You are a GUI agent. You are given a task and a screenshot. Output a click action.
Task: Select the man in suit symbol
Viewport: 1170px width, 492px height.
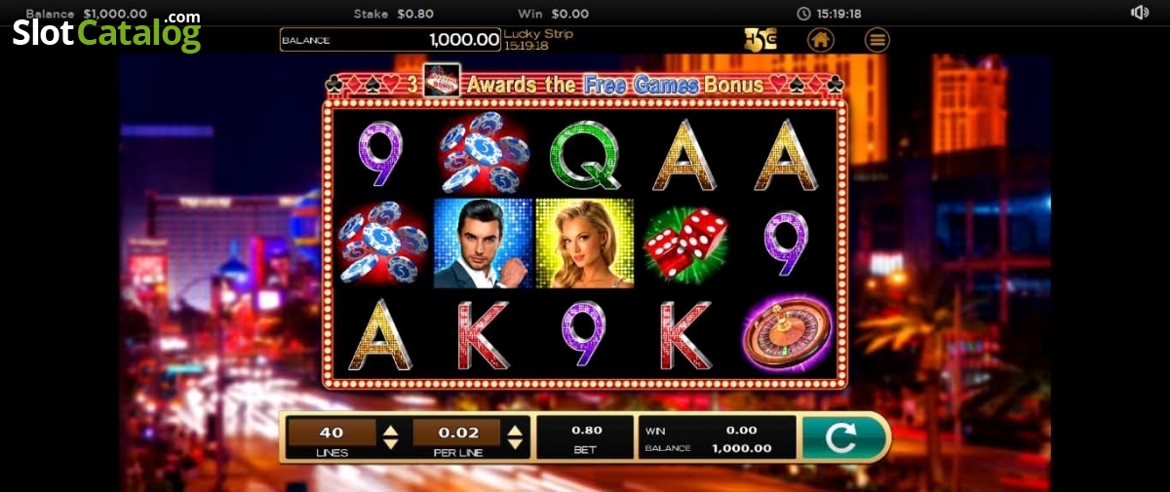pyautogui.click(x=483, y=244)
